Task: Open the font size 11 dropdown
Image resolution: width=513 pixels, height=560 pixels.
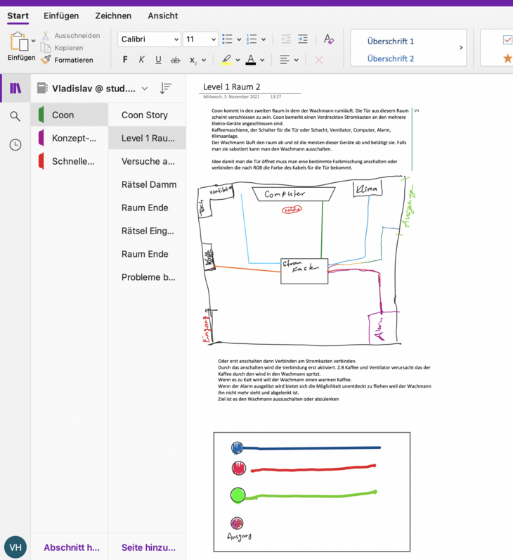Action: point(212,39)
